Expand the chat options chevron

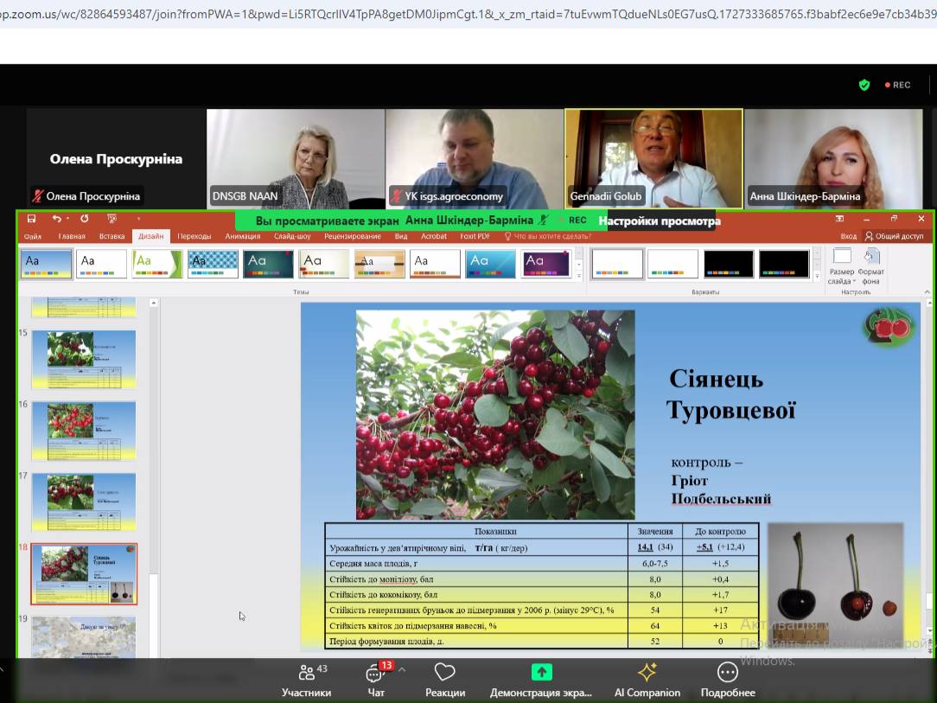pyautogui.click(x=402, y=670)
